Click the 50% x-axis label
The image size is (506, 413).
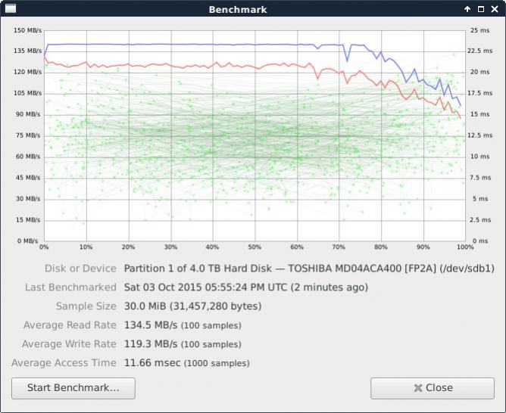pyautogui.click(x=255, y=247)
